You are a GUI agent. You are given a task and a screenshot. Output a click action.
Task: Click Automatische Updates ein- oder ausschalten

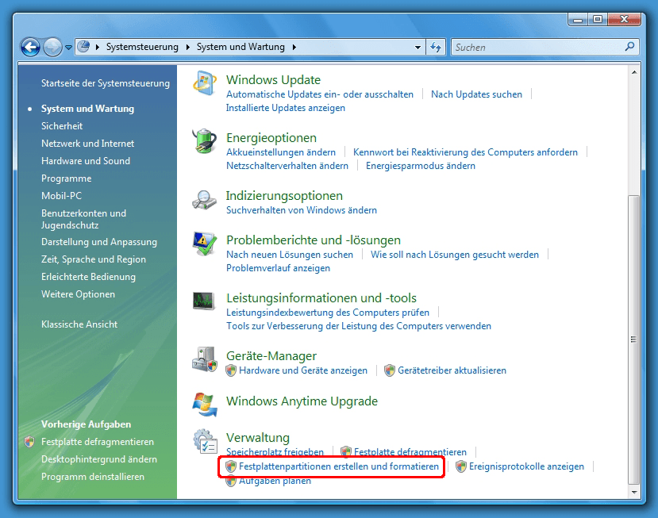(x=320, y=94)
